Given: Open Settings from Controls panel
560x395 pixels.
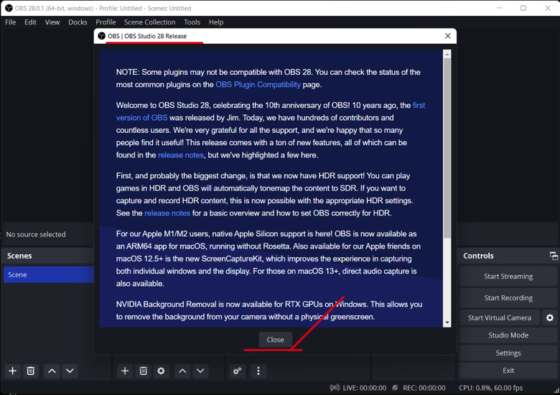Looking at the screenshot, I should [x=508, y=353].
